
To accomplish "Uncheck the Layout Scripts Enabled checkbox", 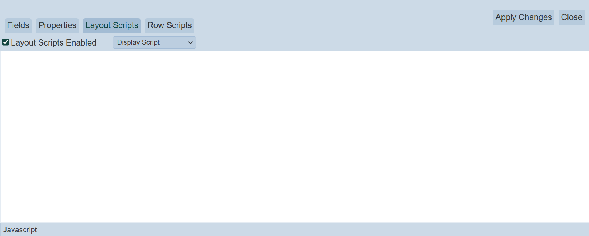I will point(6,42).
